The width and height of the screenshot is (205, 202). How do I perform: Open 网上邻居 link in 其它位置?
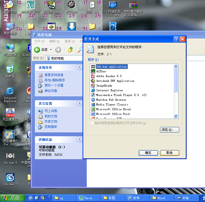pyautogui.click(x=51, y=111)
